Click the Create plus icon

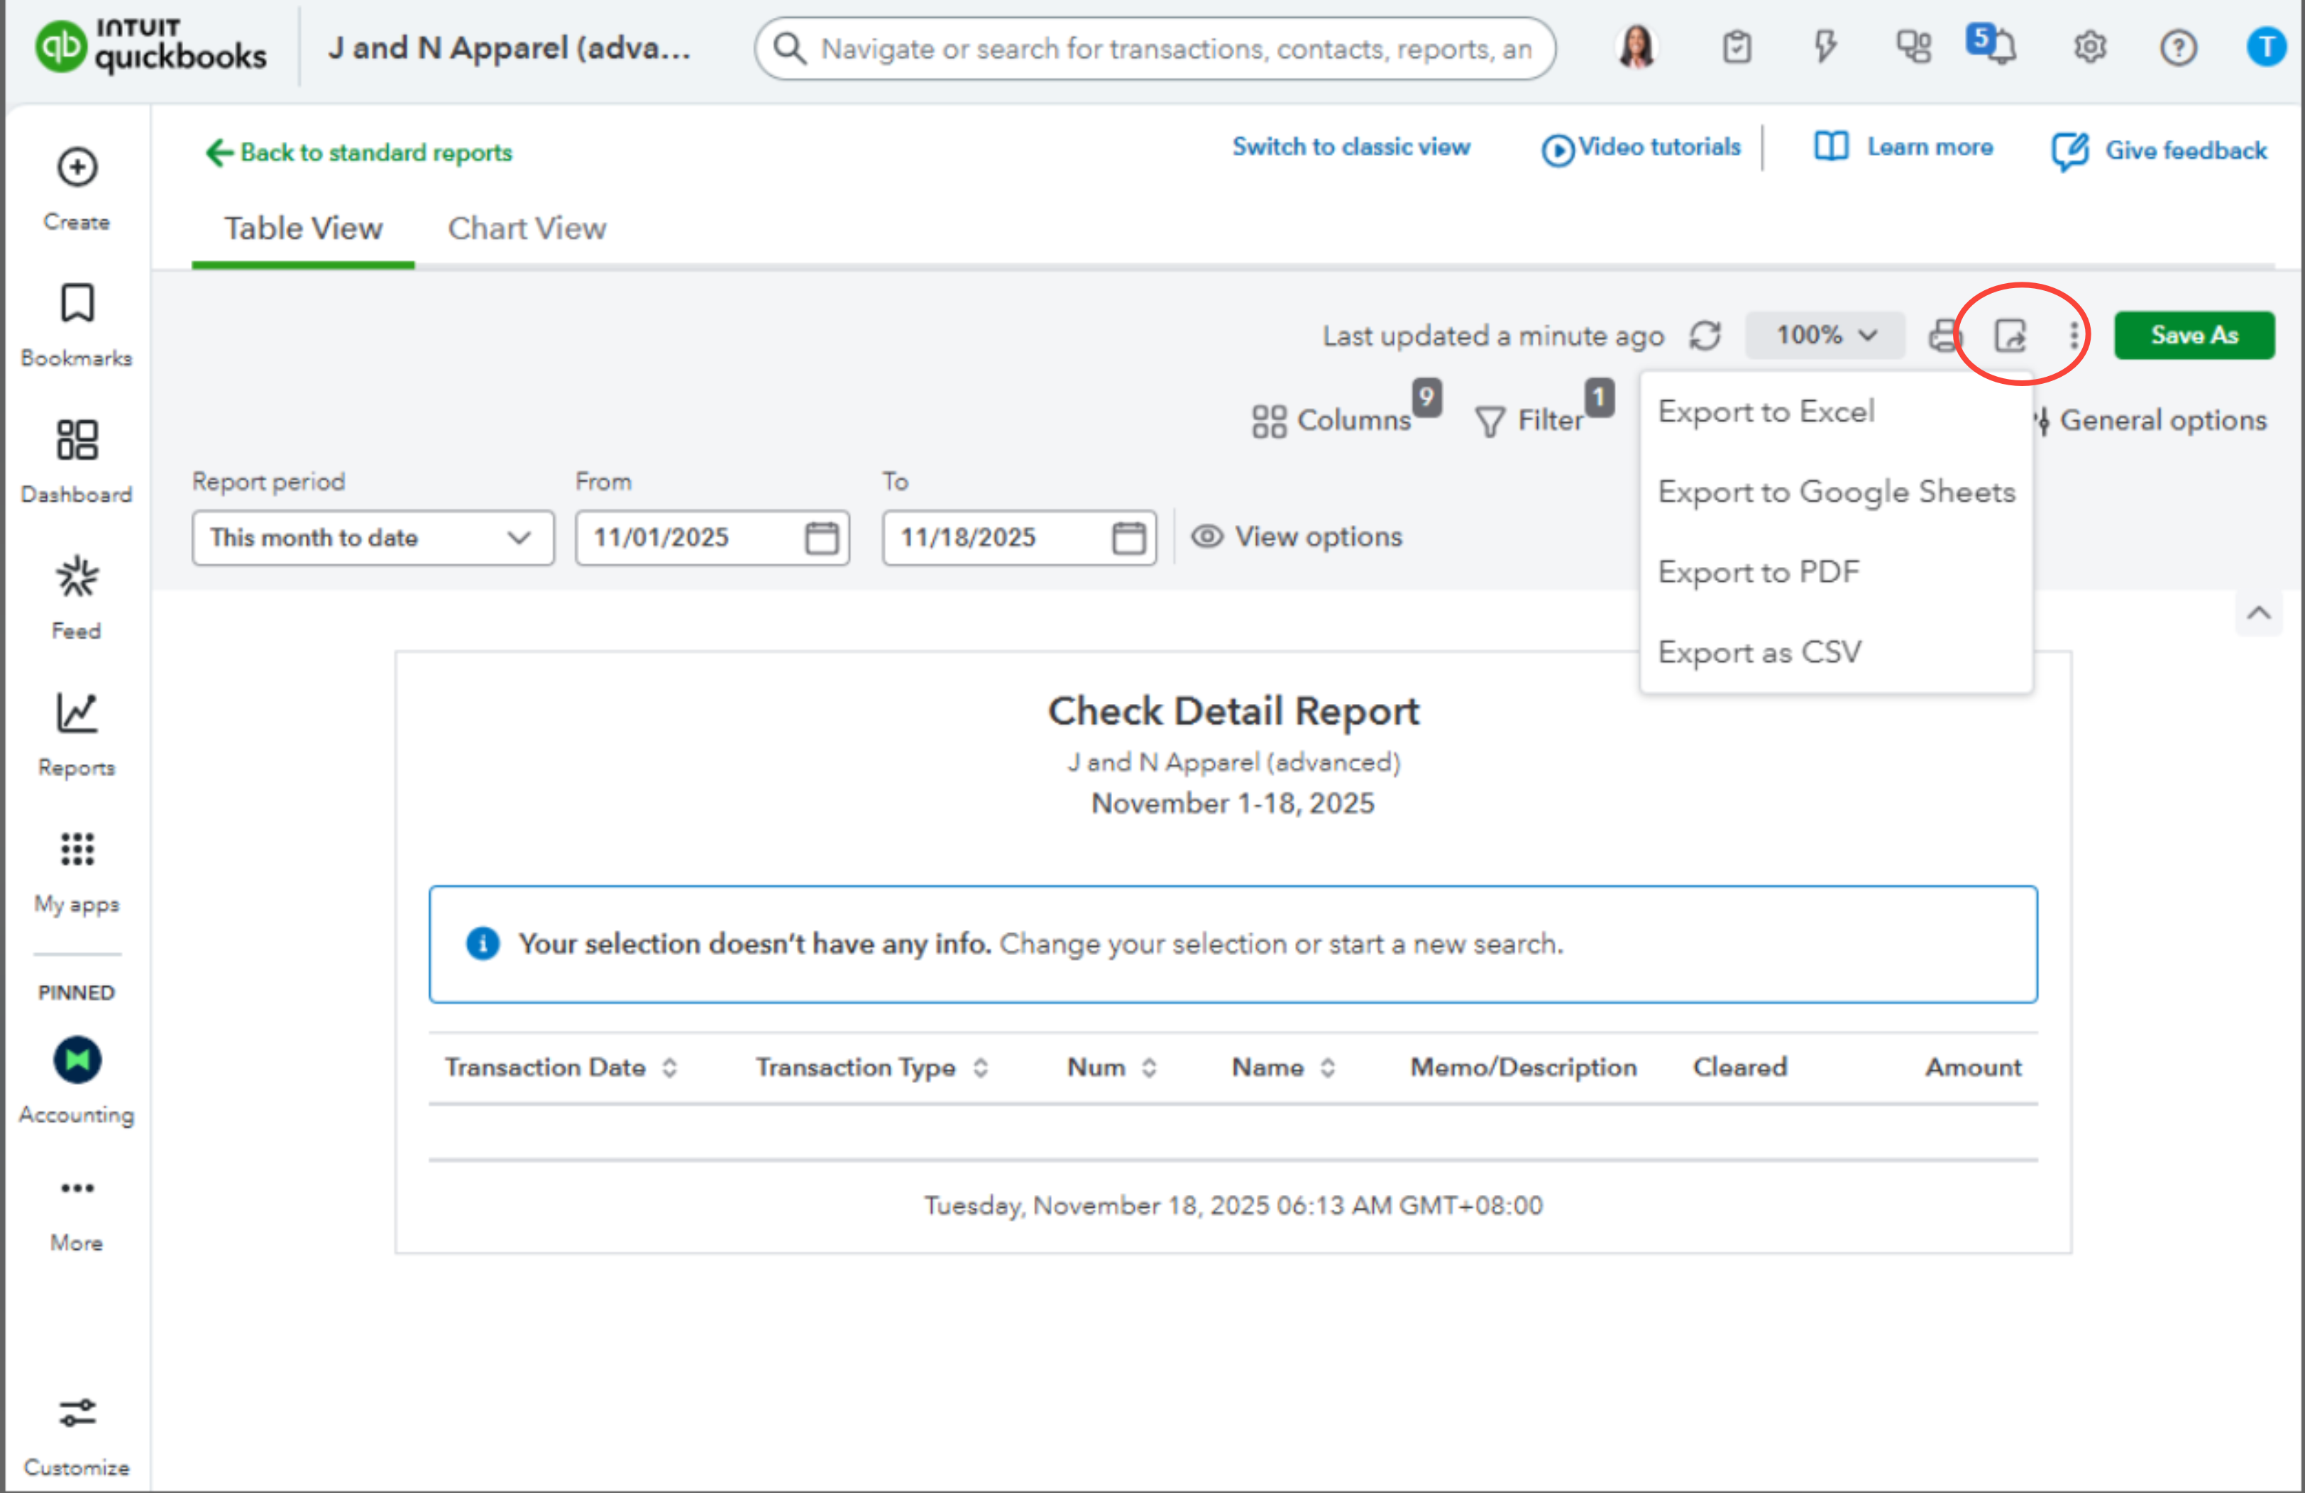77,167
